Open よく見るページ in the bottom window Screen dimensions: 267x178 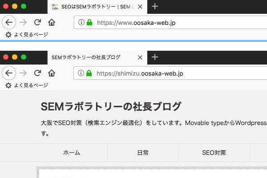click(x=27, y=85)
